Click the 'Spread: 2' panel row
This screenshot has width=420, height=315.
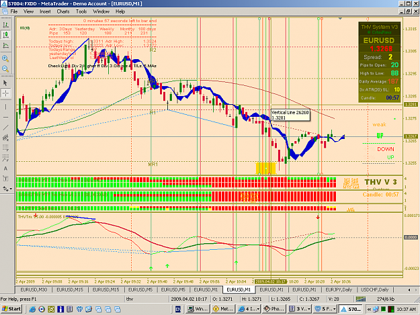(x=379, y=57)
